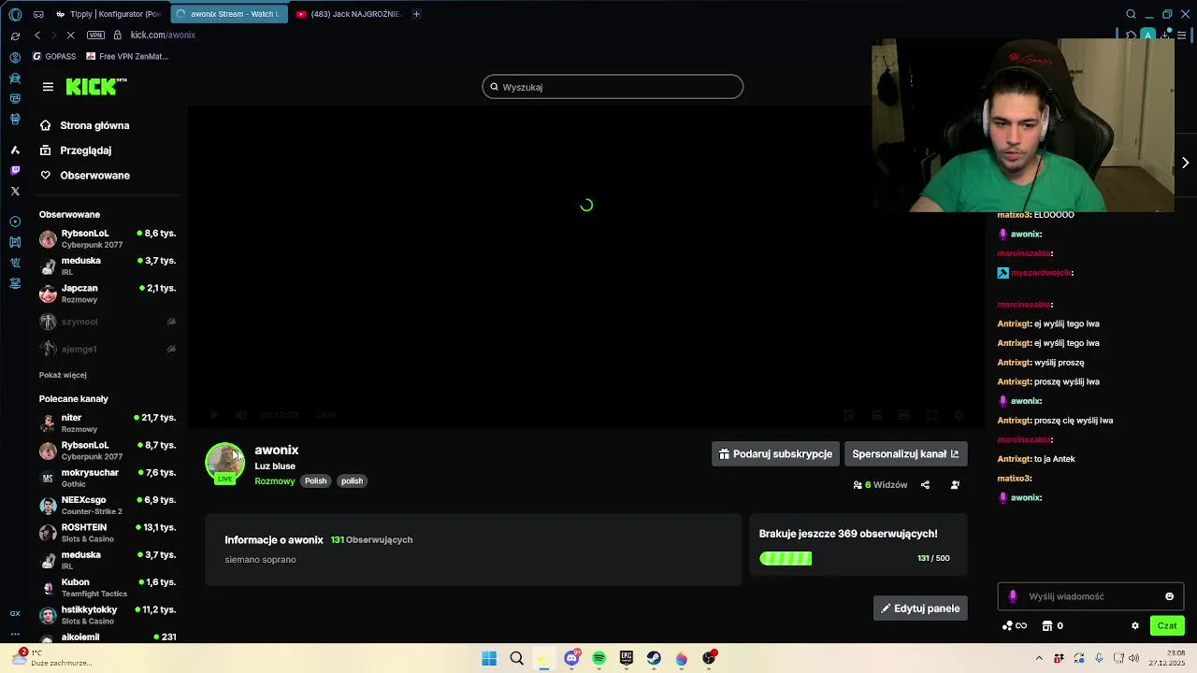Image resolution: width=1197 pixels, height=673 pixels.
Task: Open OBS icon in the taskbar
Action: 709,658
